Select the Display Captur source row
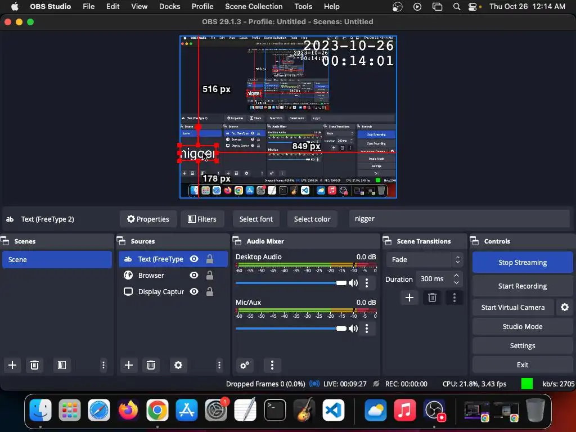The image size is (576, 432). (x=173, y=291)
